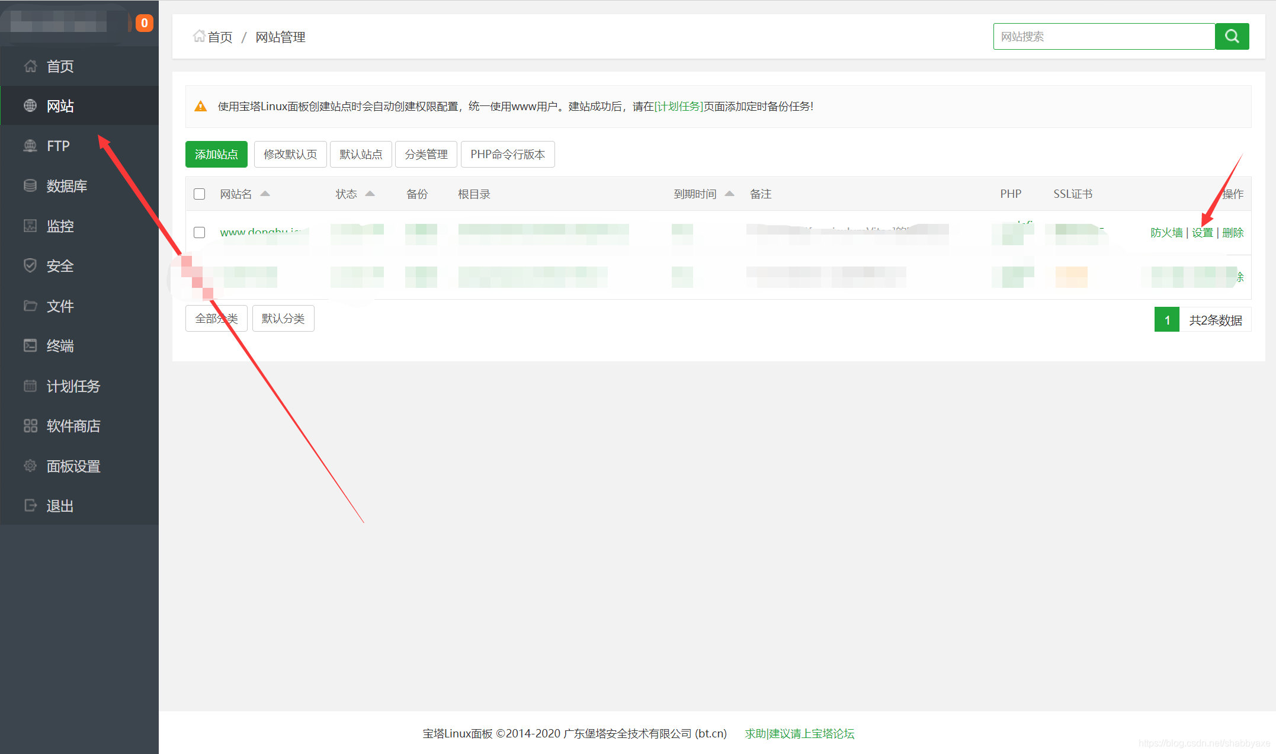The width and height of the screenshot is (1276, 754).
Task: Click 设置 link in first site row
Action: [1203, 233]
